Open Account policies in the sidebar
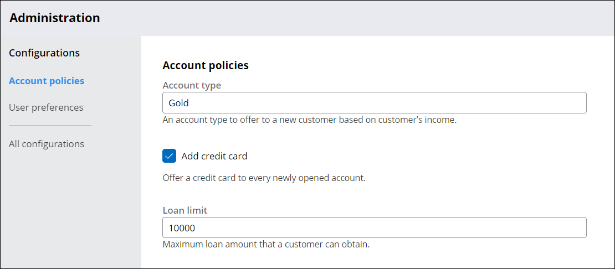The image size is (615, 269). (x=47, y=81)
